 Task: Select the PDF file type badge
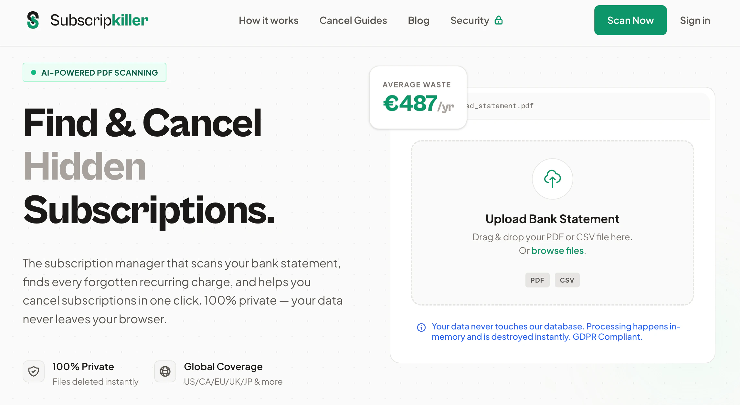click(x=537, y=280)
